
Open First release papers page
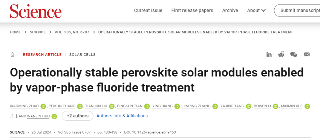[192, 10]
